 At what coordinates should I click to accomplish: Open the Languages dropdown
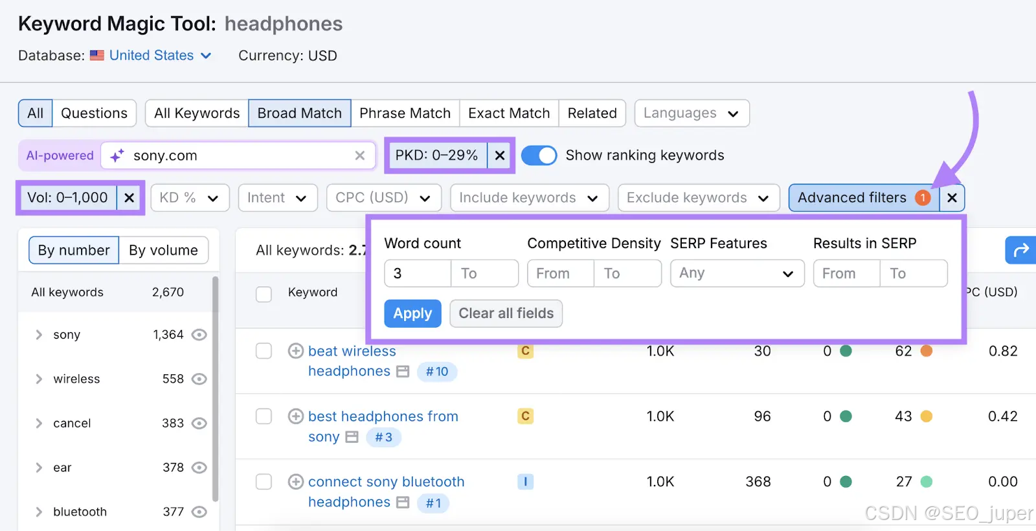click(692, 113)
